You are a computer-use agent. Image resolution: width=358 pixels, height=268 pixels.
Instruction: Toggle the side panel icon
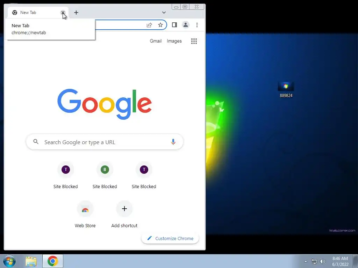(174, 25)
